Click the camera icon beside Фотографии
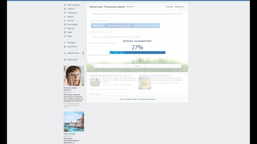The height and width of the screenshot is (144, 257). click(65, 24)
